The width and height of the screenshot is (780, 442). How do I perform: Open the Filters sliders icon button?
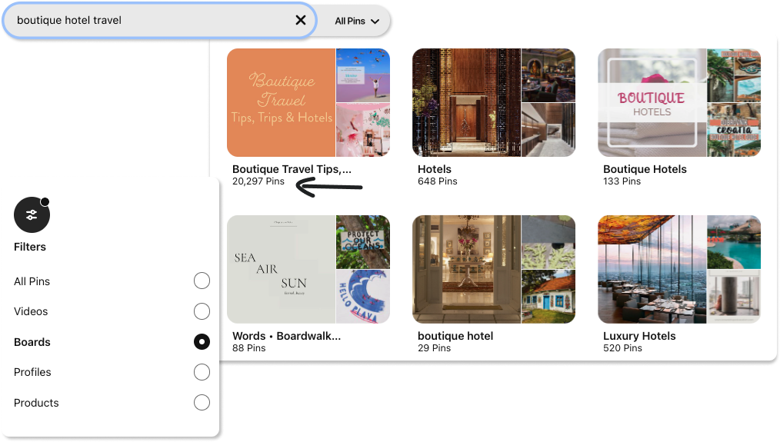click(32, 214)
